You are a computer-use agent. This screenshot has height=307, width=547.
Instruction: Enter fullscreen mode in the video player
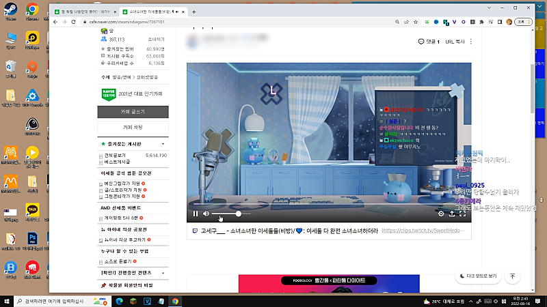(463, 214)
